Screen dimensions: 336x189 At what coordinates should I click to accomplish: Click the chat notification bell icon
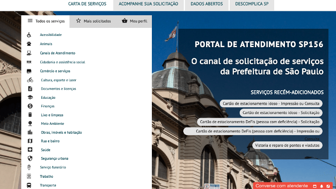[321, 186]
